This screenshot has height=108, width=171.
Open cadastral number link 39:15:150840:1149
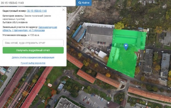tap(37, 11)
